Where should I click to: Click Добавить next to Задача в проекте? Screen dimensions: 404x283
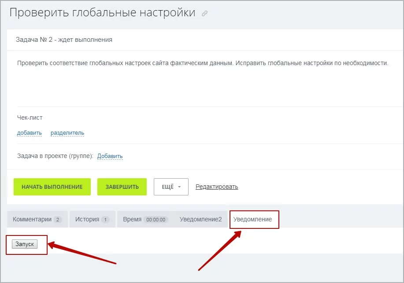tap(110, 156)
